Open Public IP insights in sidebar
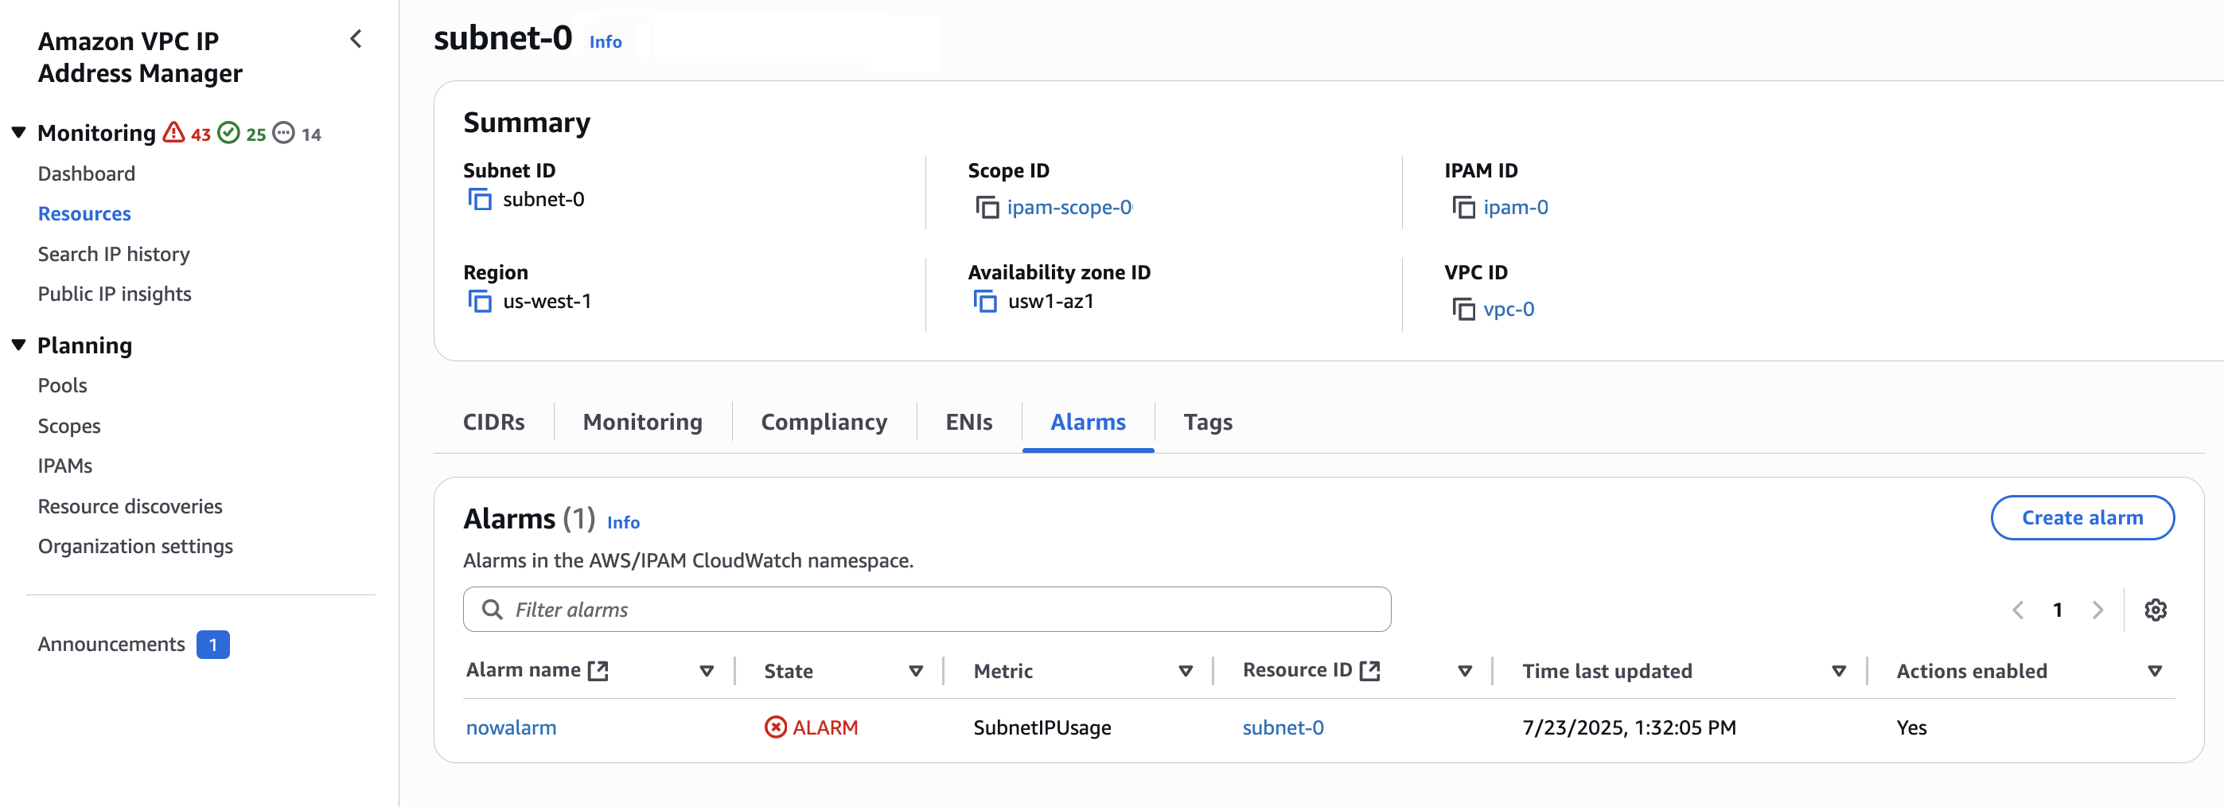Screen dimensions: 2224x807 coord(114,294)
